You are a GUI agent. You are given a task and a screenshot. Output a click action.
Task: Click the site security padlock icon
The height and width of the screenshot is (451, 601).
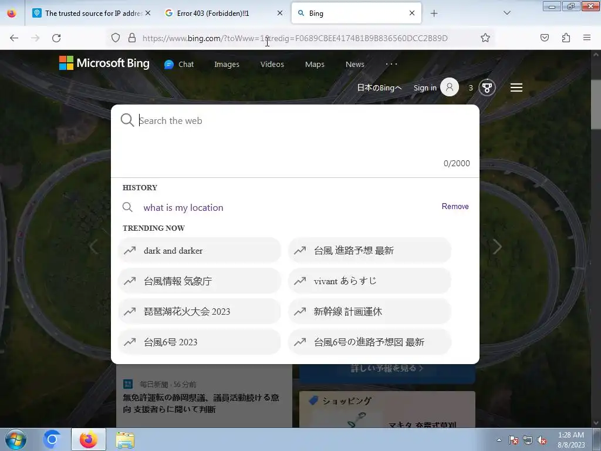132,38
